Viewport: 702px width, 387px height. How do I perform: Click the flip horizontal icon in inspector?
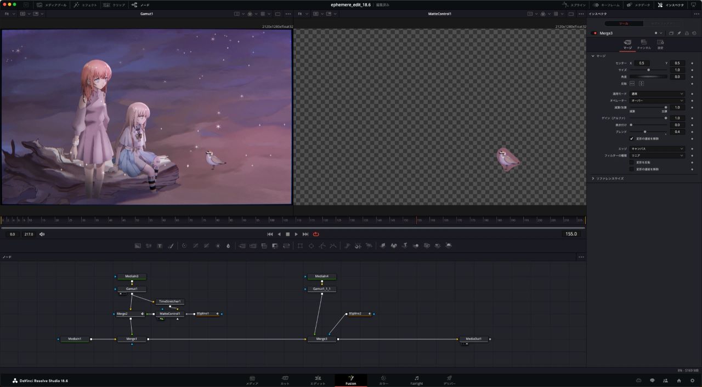click(x=632, y=84)
